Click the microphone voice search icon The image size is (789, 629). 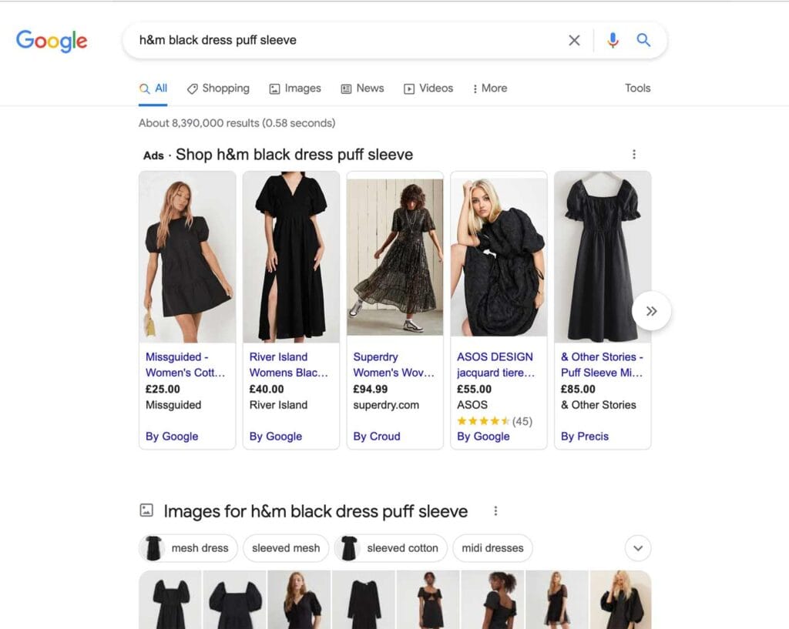click(x=613, y=40)
